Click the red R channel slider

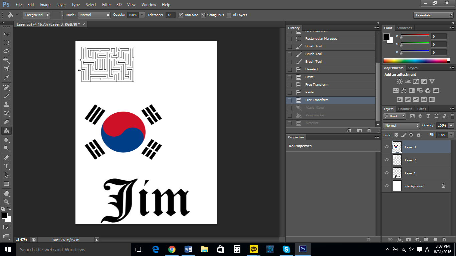pyautogui.click(x=415, y=35)
